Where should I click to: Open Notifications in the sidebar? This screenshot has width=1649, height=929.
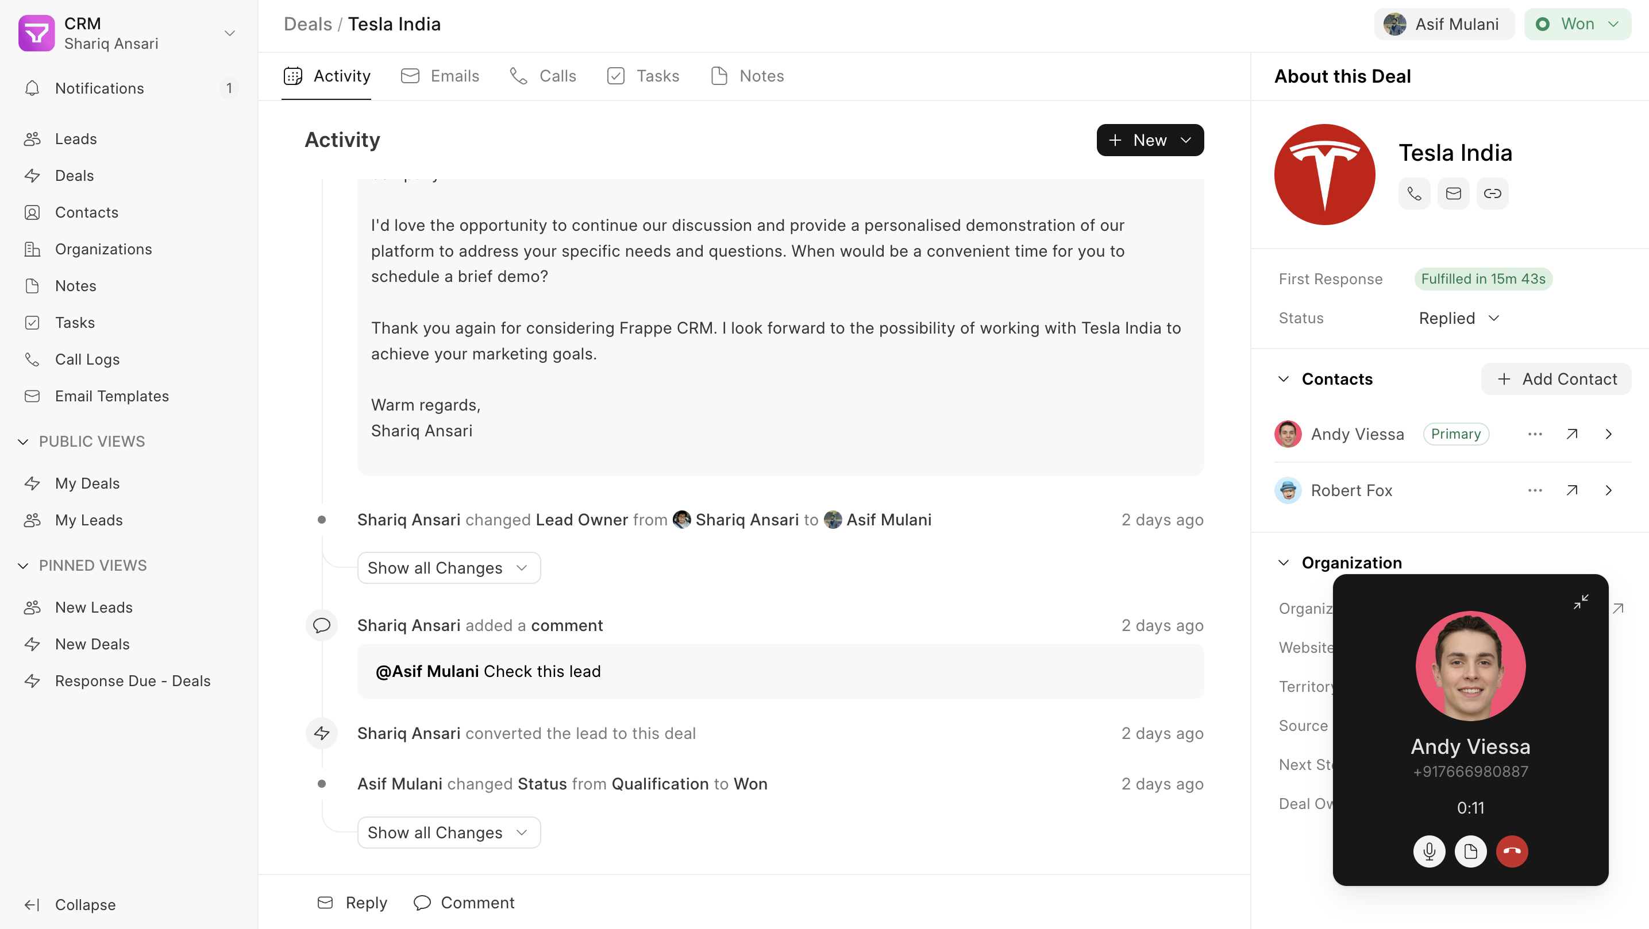[x=129, y=88]
